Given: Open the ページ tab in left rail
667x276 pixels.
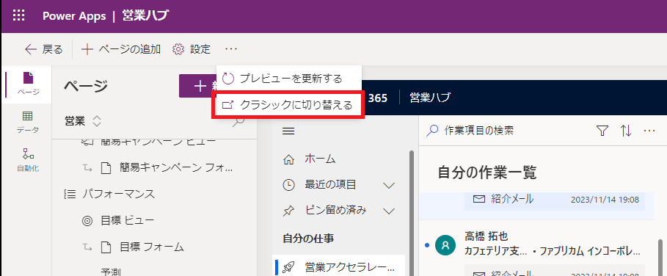Looking at the screenshot, I should coord(29,84).
